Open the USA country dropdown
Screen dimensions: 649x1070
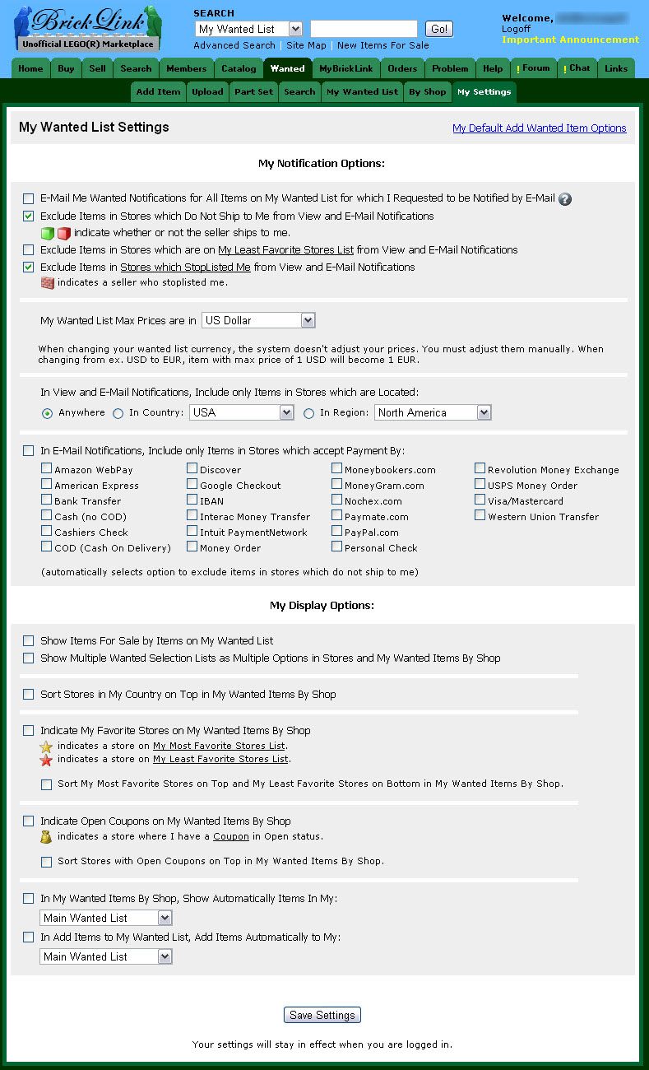[241, 412]
